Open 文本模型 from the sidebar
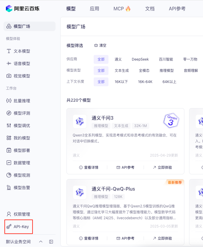Viewport: 203px width, 247px height. [x=22, y=51]
